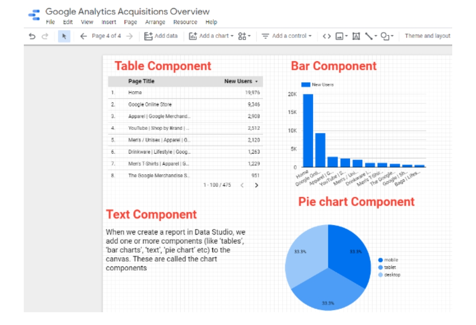This screenshot has height=325, width=476.
Task: Click the 1 - 100 / 475 pagination text
Action: click(x=217, y=185)
